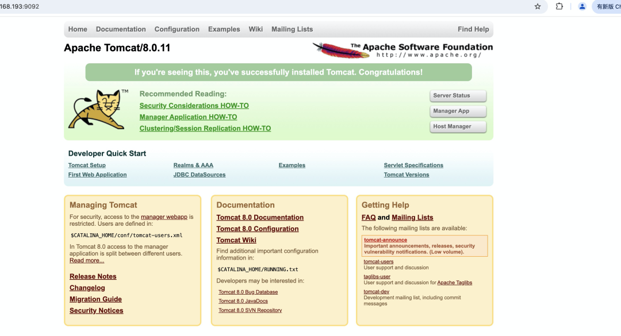Open Mailing Lists link in Getting Help

[412, 218]
